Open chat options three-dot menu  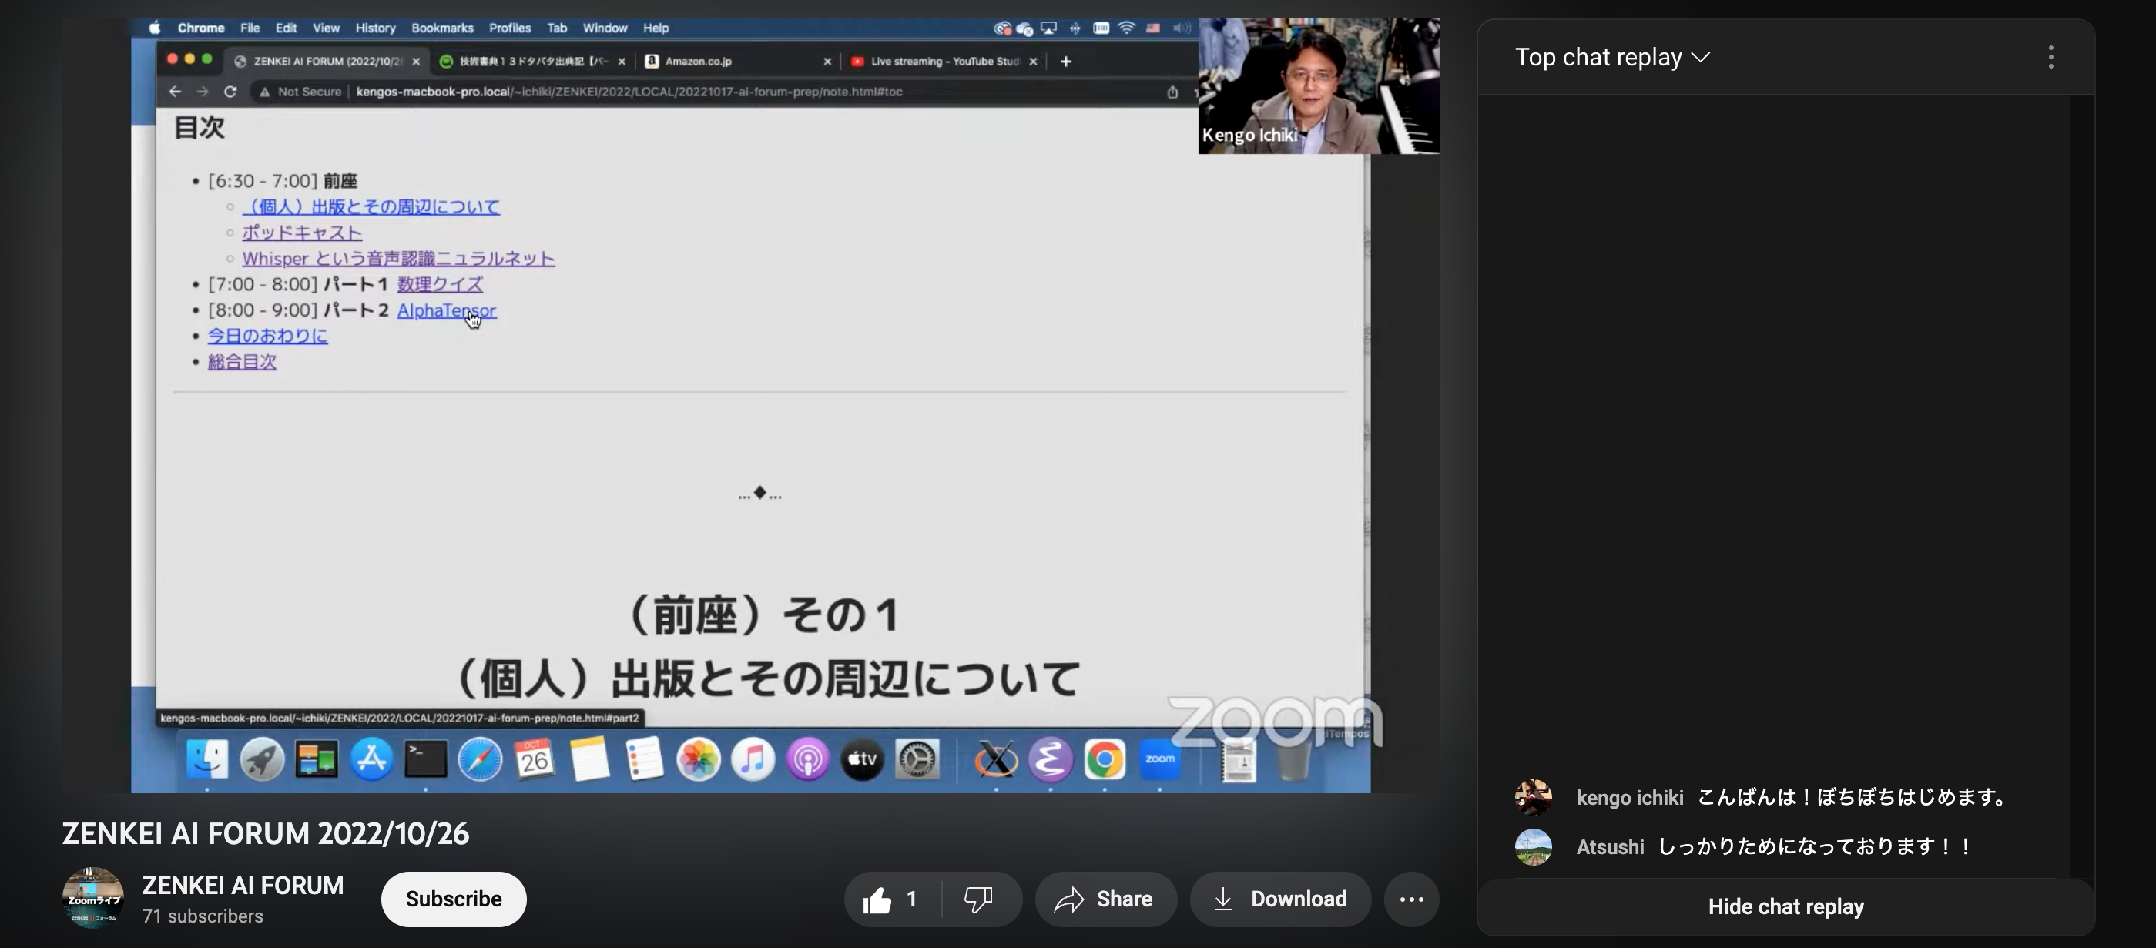pos(2050,57)
